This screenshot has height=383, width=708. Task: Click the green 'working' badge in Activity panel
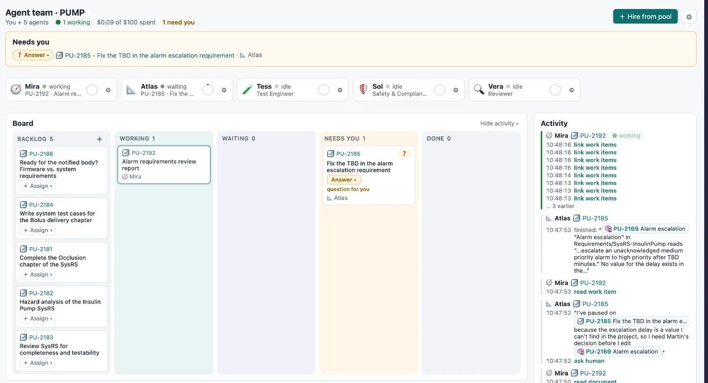[626, 135]
